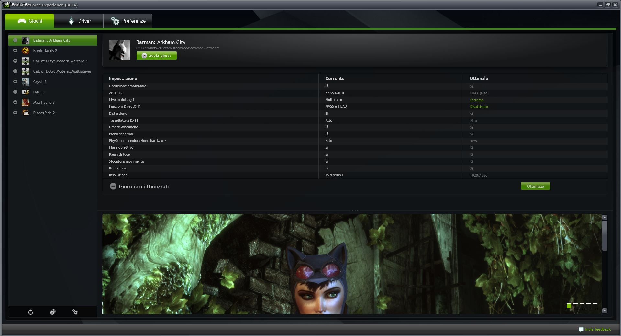Select Max Payne 3 in the game list
Screen dimensions: 621x336
[52, 103]
